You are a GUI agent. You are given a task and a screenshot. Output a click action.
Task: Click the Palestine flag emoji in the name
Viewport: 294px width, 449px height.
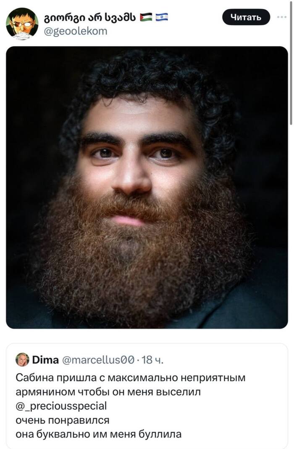point(146,18)
